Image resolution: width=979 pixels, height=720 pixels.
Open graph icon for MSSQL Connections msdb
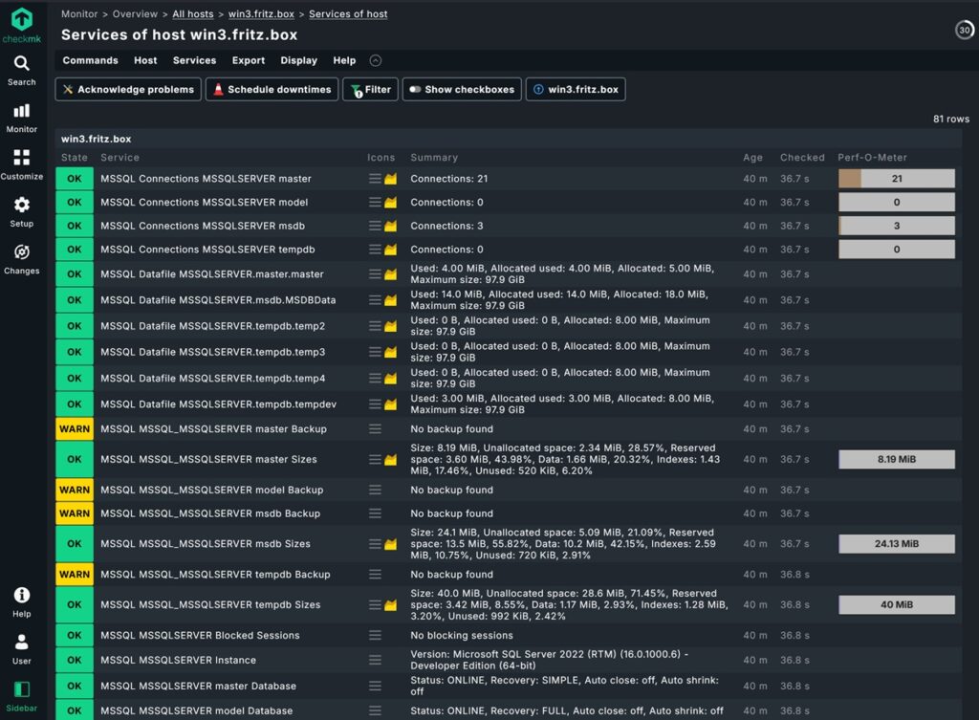point(391,226)
